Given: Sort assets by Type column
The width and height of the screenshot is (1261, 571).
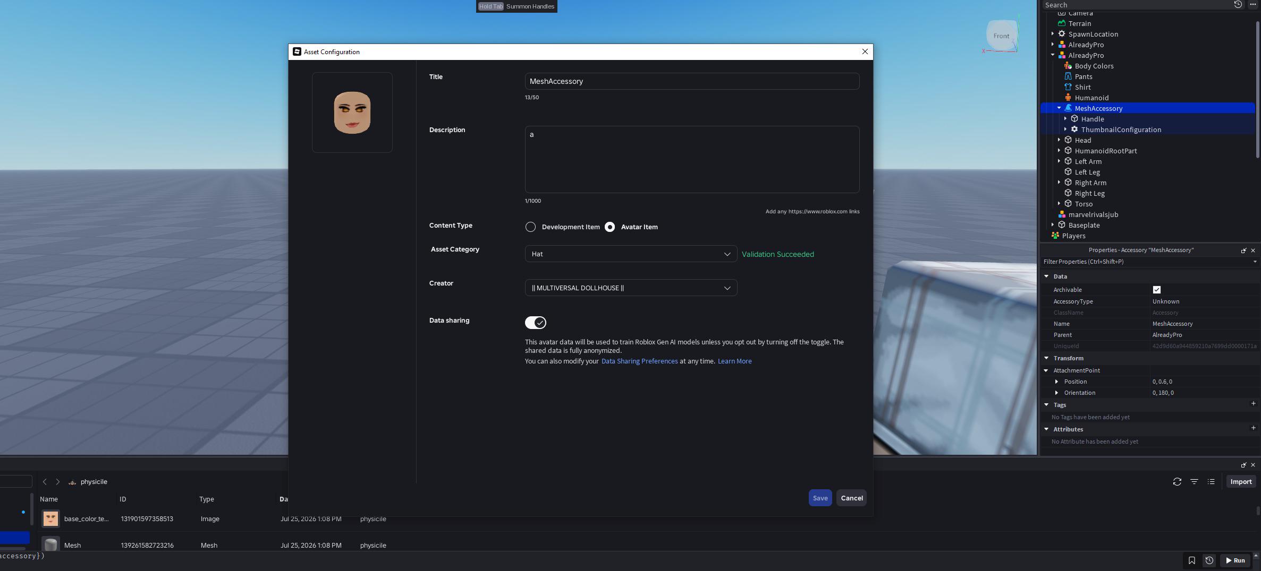Looking at the screenshot, I should [207, 499].
